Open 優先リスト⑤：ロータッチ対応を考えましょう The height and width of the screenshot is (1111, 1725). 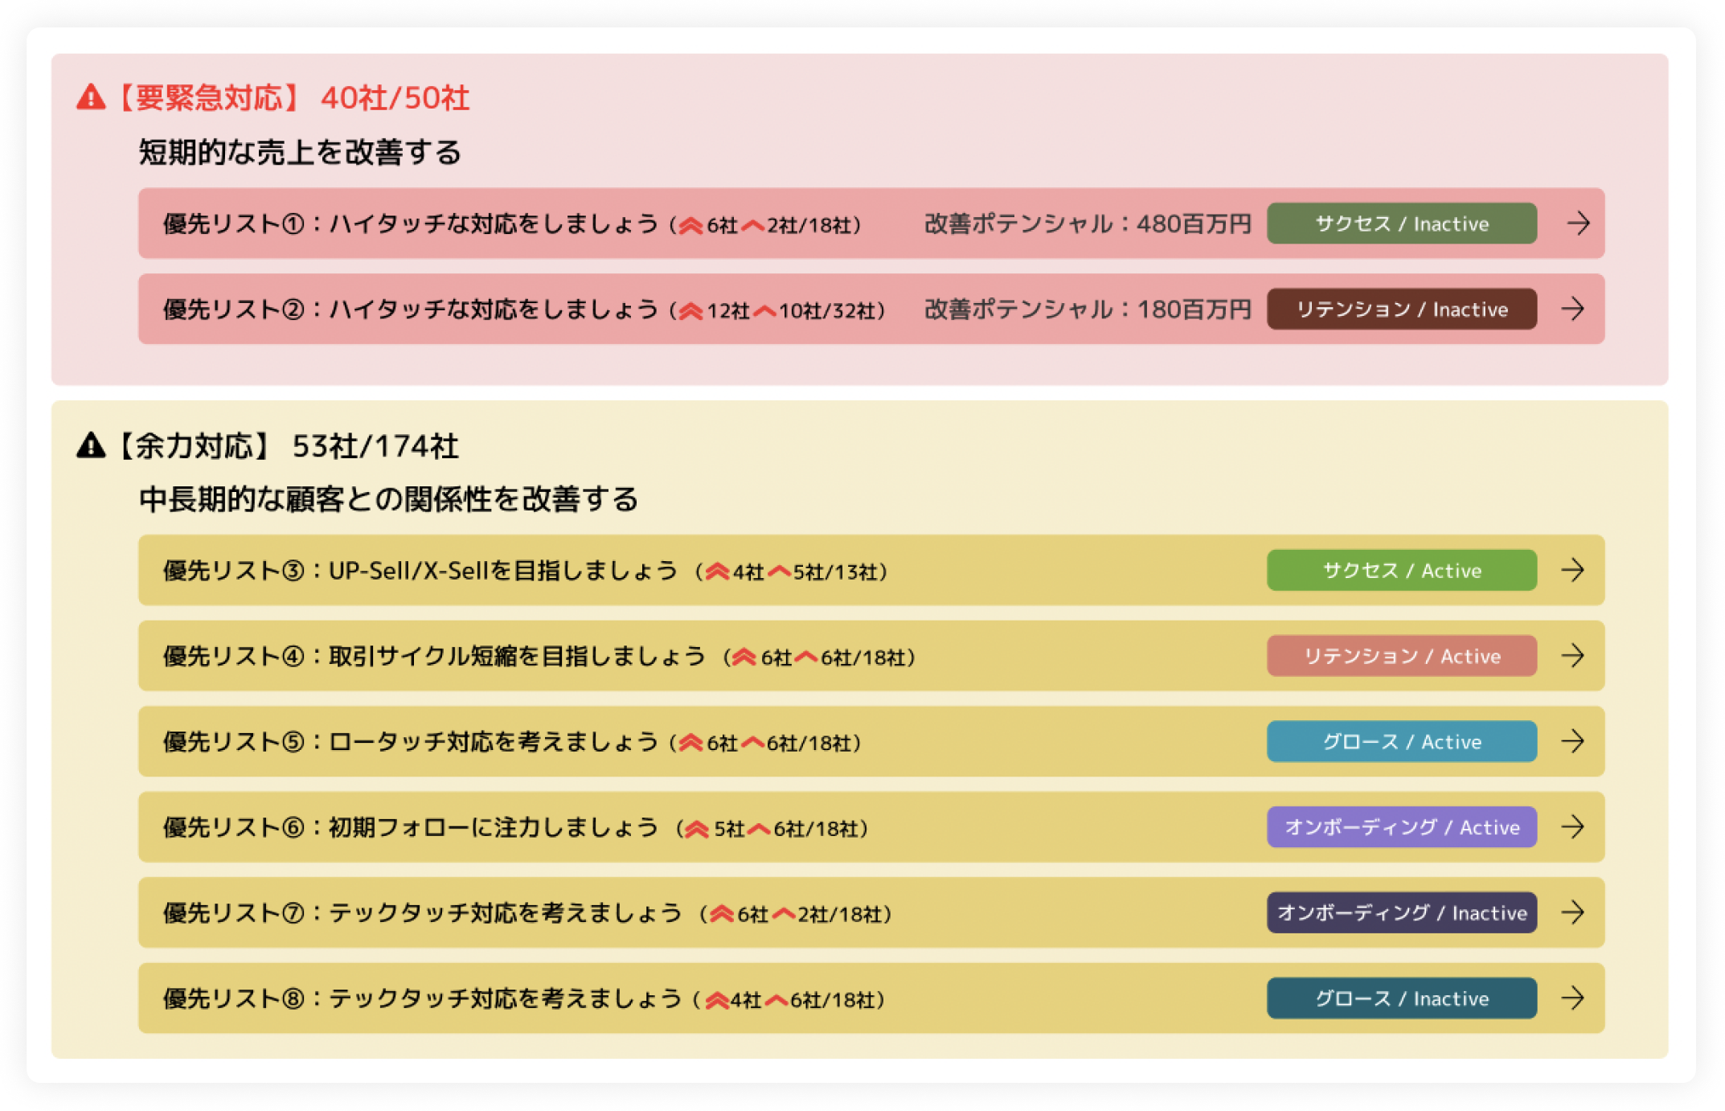[x=871, y=741]
